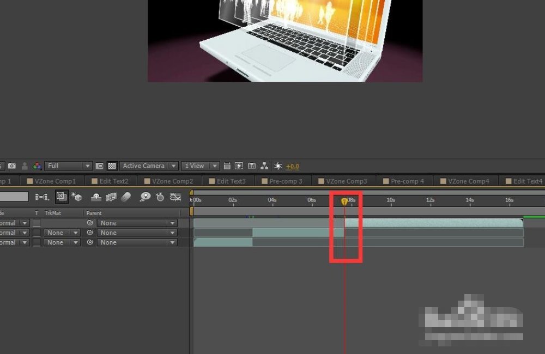
Task: Switch to the VZone Comp2 tab
Action: [172, 181]
